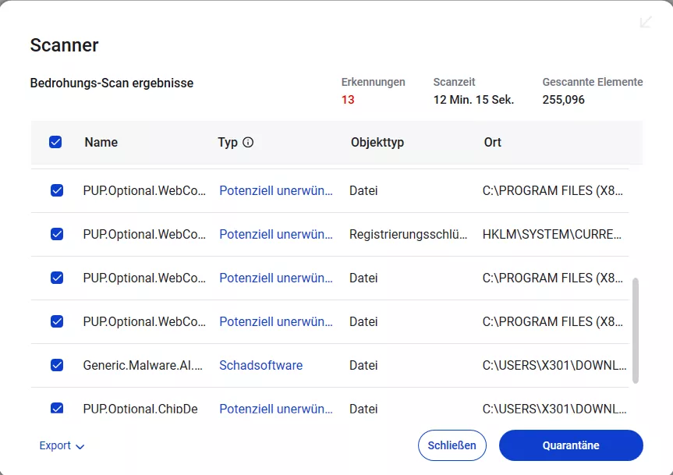Image resolution: width=673 pixels, height=475 pixels.
Task: Click the Typ column header
Action: pos(228,143)
